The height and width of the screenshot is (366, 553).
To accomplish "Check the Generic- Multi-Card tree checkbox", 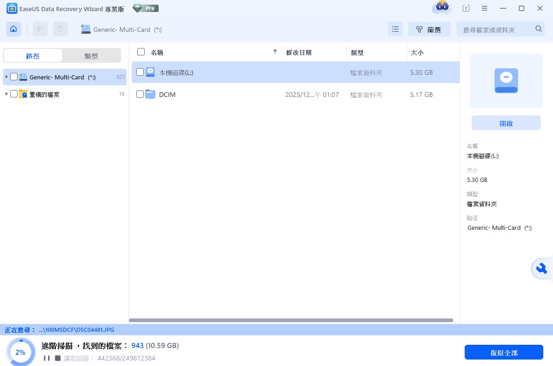I will click(x=14, y=77).
